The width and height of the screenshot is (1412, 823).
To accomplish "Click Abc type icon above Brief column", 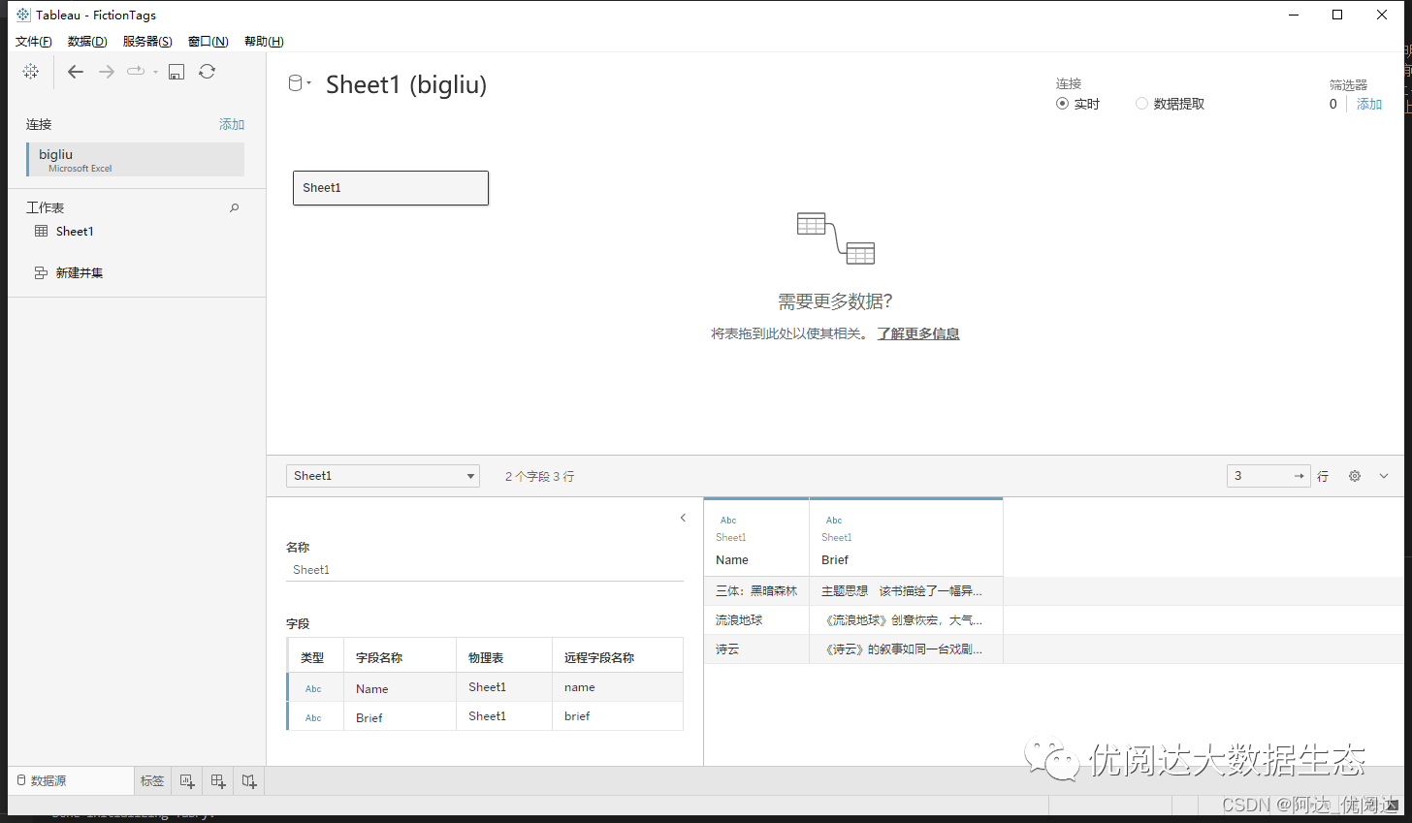I will pyautogui.click(x=834, y=521).
